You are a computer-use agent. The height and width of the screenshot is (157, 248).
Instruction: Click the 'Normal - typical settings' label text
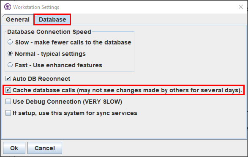(50, 54)
